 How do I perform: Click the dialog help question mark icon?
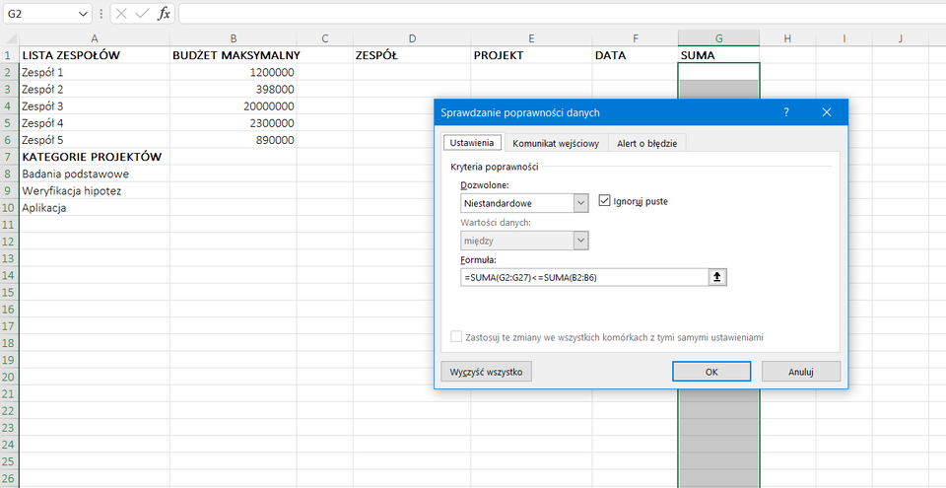click(785, 112)
